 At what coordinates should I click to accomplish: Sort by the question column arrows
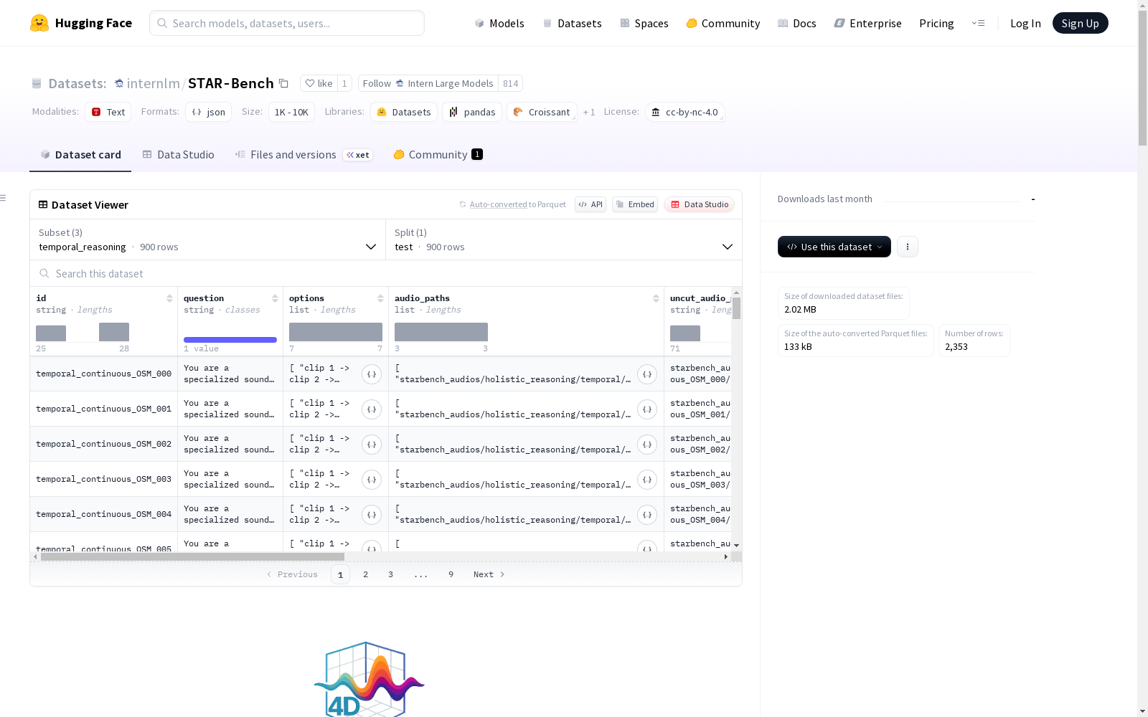pos(275,298)
